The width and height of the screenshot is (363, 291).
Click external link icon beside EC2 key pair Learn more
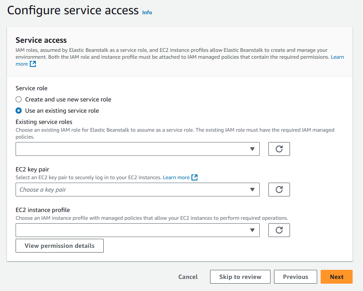194,177
